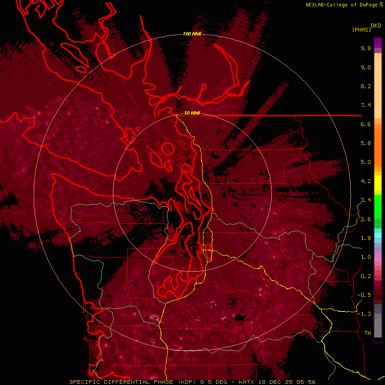Viewport: 385px width, 385px height.
Task: Click the 9.0 value on the color scale
Action: pyautogui.click(x=366, y=67)
